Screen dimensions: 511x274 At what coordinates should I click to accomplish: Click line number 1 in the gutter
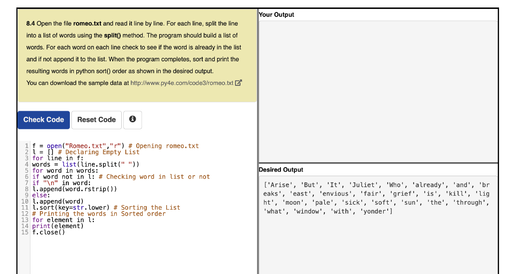point(27,146)
